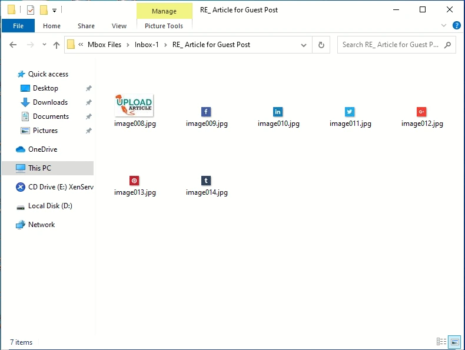This screenshot has width=465, height=350.
Task: Show hidden breadcrumb folders with double chevron
Action: tap(81, 45)
